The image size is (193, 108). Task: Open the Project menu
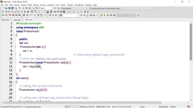click(x=24, y=5)
